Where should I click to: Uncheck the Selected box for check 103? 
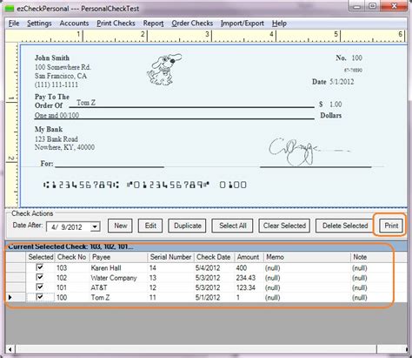(x=40, y=267)
